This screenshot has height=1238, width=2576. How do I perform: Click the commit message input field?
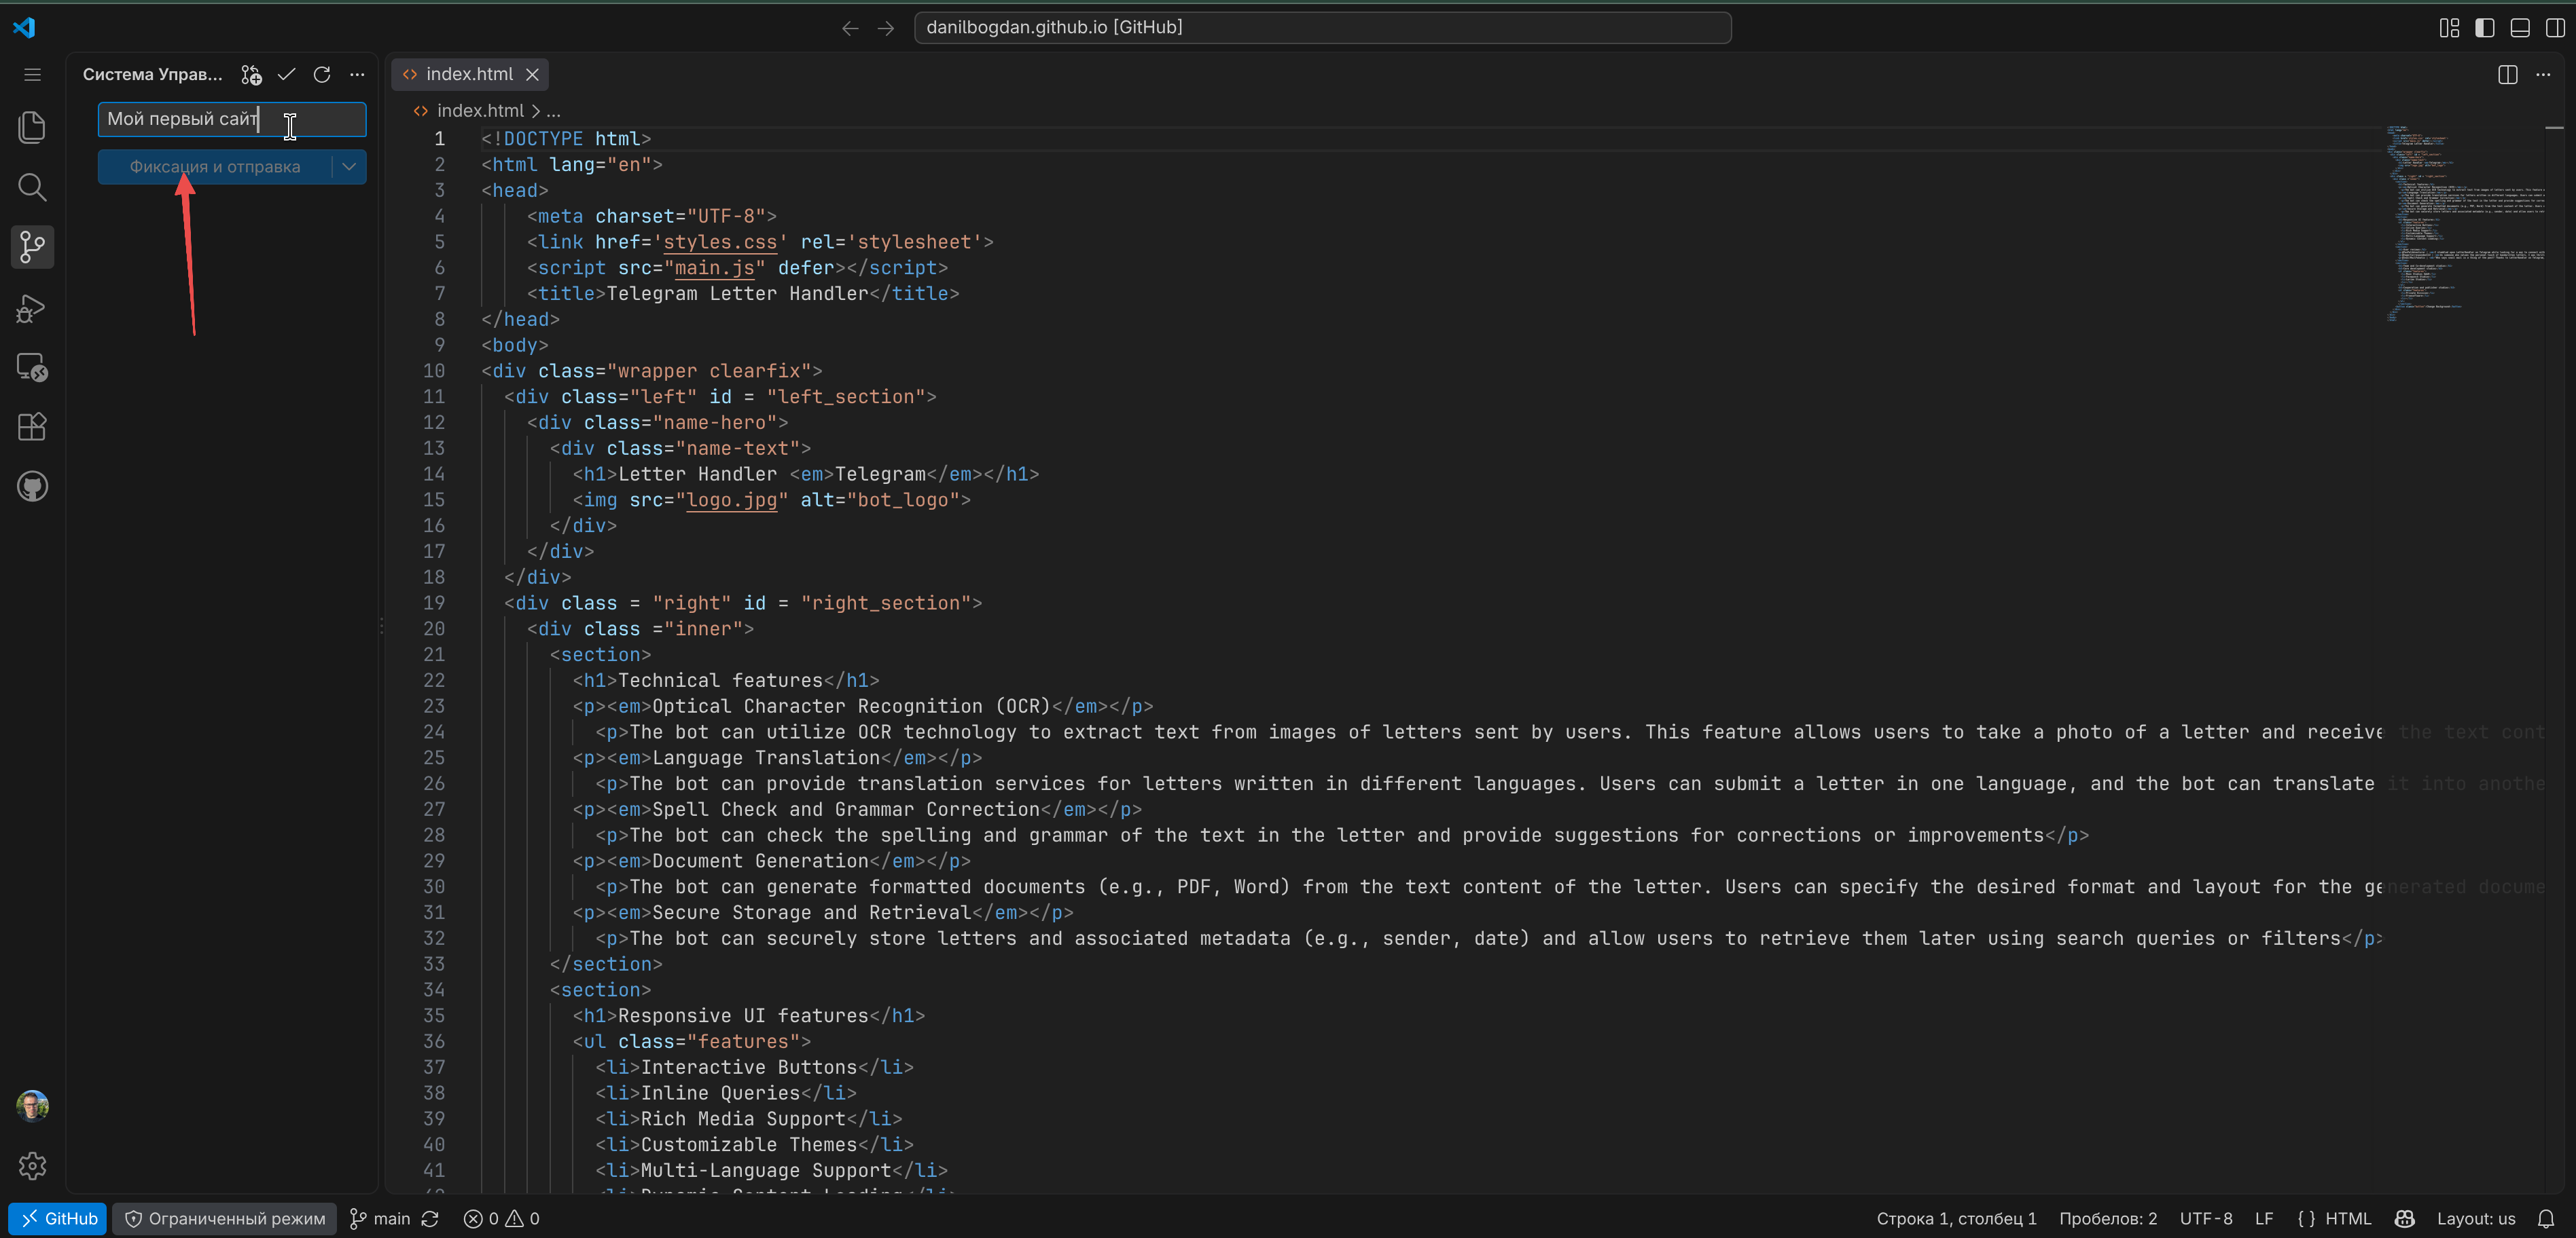[x=232, y=119]
